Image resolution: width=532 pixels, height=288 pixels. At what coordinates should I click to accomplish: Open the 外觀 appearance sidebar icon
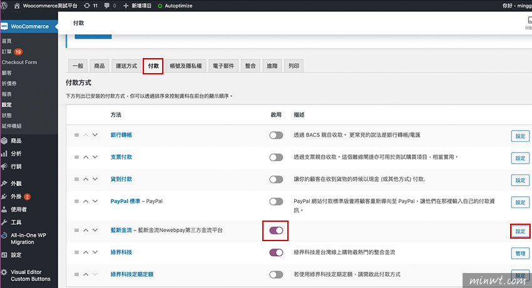[4, 184]
